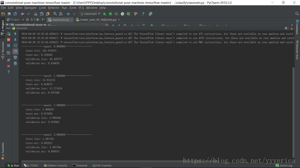Open the Event Log
Screen dimensions: 300x168
(x=284, y=165)
